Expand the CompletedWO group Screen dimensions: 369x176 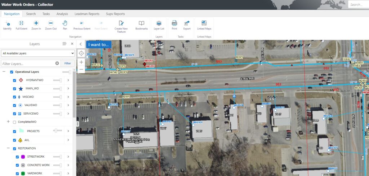8,121
